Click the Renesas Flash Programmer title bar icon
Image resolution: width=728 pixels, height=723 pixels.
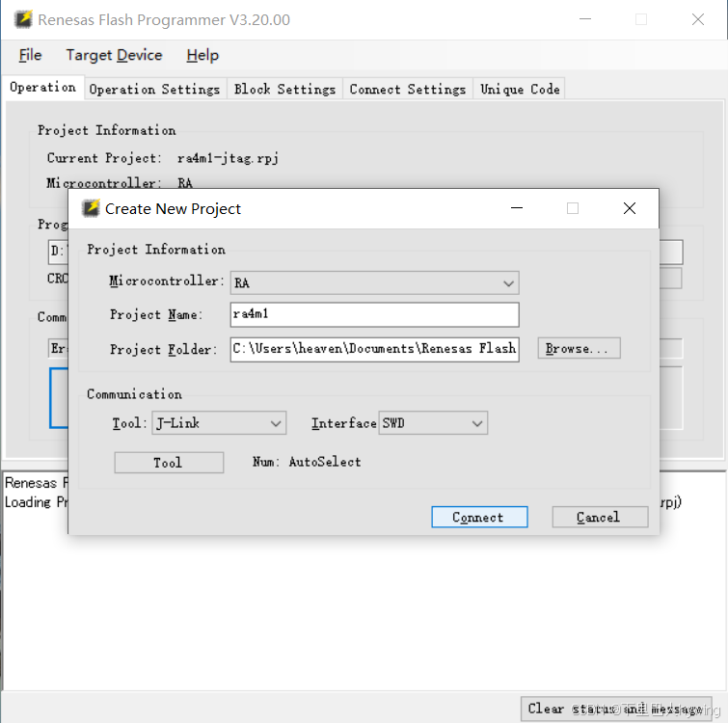click(23, 19)
